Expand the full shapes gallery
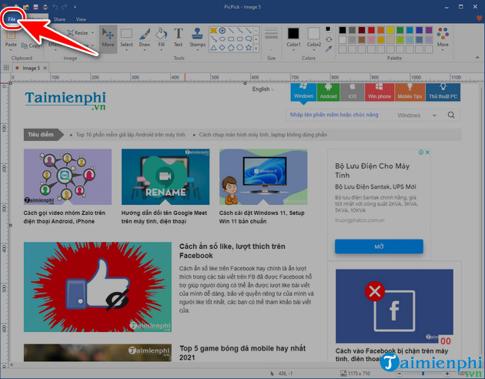 (x=256, y=48)
